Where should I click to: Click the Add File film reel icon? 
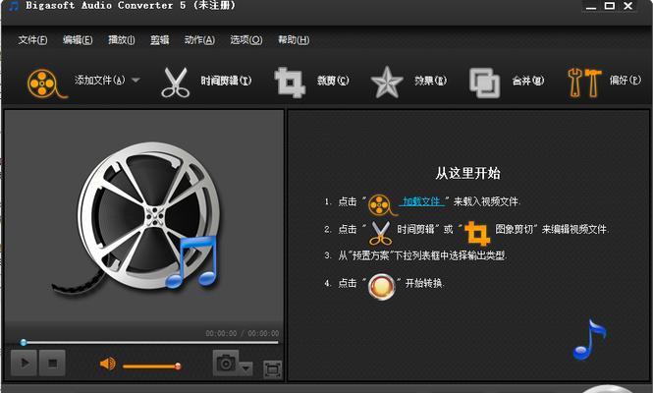[47, 84]
